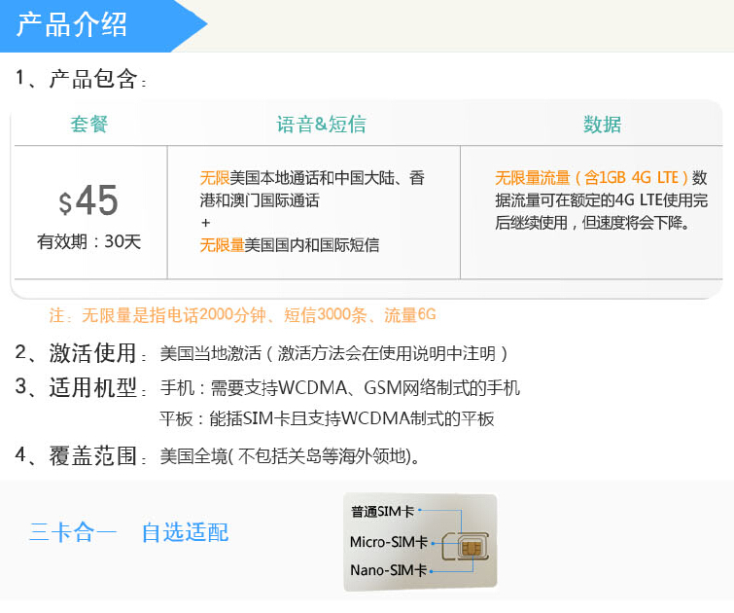Image resolution: width=734 pixels, height=613 pixels.
Task: Select the 数据 column header
Action: tap(602, 125)
